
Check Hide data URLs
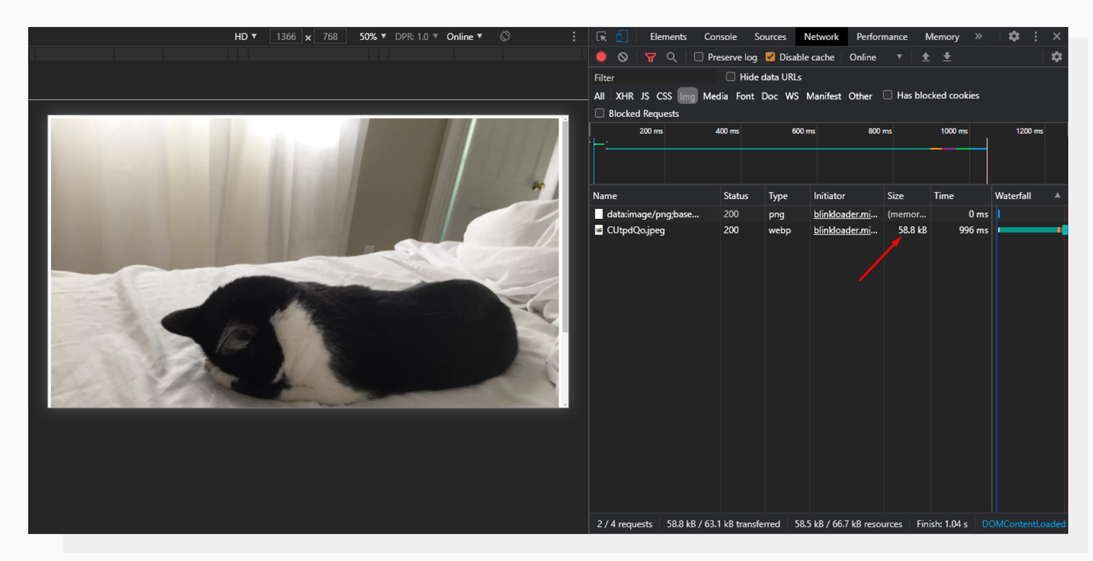pos(731,76)
